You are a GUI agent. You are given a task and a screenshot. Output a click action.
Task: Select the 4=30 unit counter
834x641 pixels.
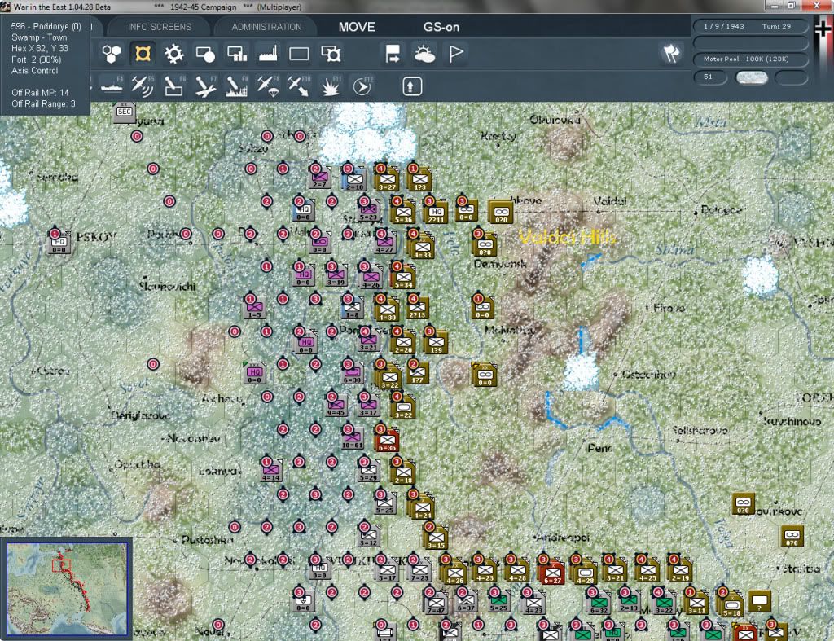(387, 309)
